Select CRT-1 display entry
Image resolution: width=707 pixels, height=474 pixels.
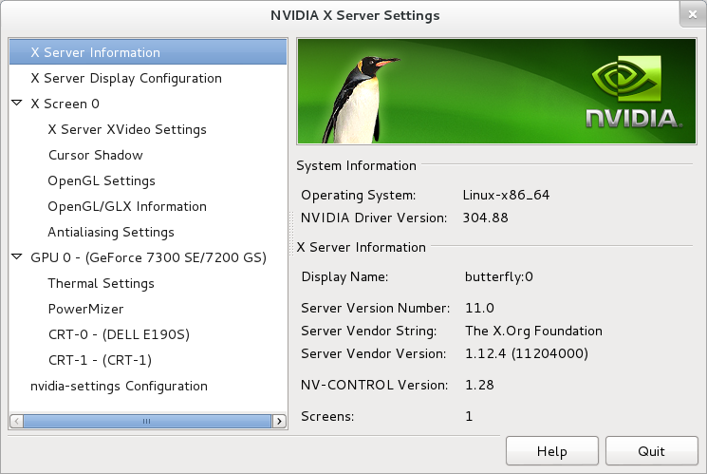tap(100, 360)
